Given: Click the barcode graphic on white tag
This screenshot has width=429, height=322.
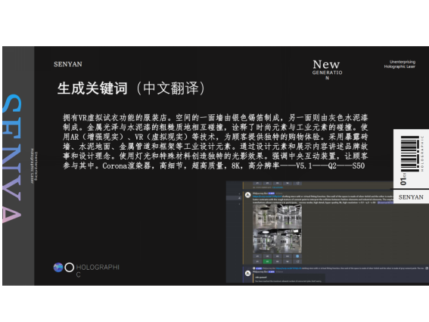Looking at the screenshot, I should coord(410,153).
